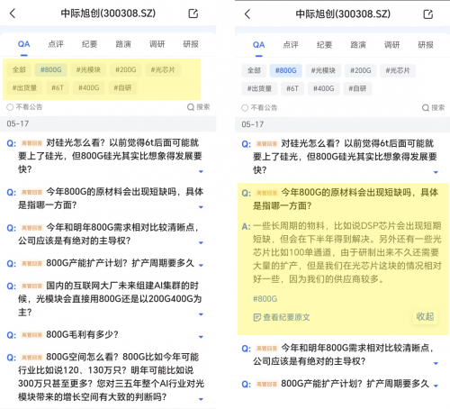
Task: Expand 今年和明年800G需求 question on right screen
Action: [x=436, y=363]
